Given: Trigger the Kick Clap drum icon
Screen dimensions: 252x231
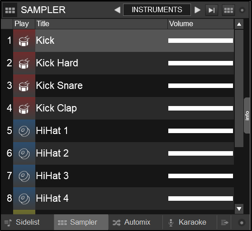Looking at the screenshot, I should (24, 108).
